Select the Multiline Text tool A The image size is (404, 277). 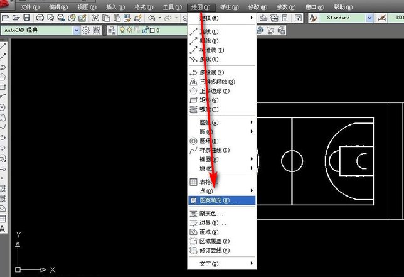click(3, 229)
